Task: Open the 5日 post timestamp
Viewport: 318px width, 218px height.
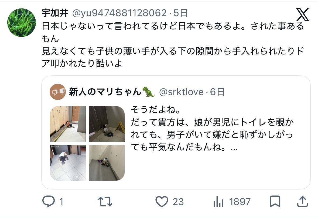Action: coord(180,13)
